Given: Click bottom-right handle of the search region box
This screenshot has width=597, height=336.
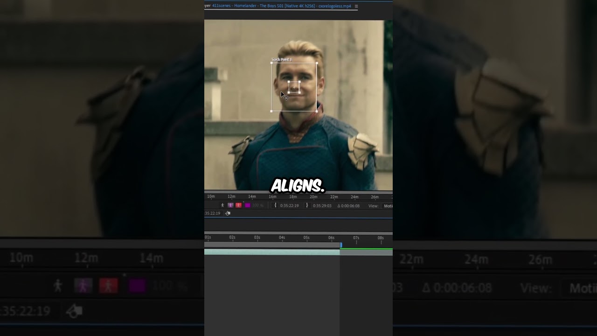Looking at the screenshot, I should [317, 111].
